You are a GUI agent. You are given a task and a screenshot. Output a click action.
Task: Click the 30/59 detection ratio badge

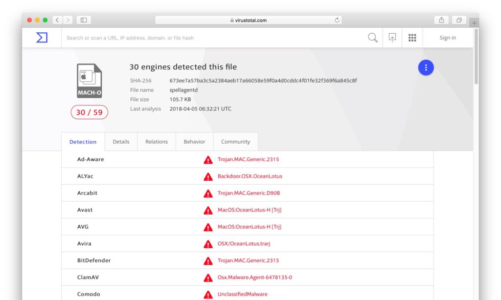click(x=89, y=112)
